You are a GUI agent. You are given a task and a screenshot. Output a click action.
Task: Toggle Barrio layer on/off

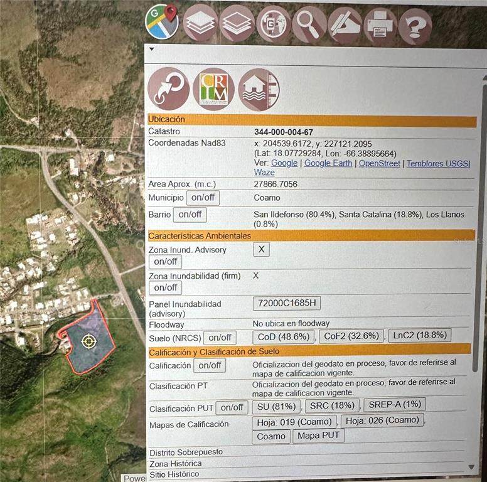point(190,215)
